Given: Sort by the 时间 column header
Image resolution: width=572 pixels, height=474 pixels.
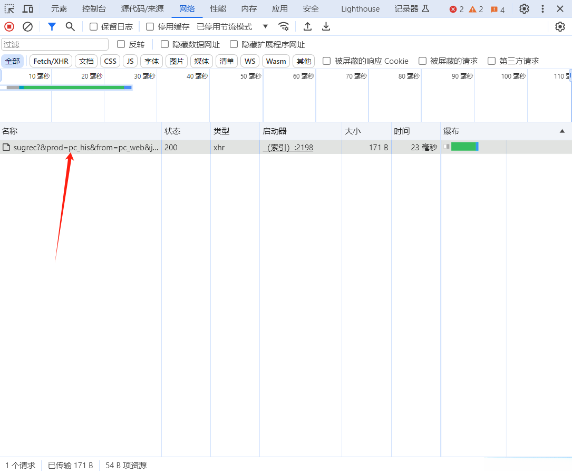Looking at the screenshot, I should 416,131.
